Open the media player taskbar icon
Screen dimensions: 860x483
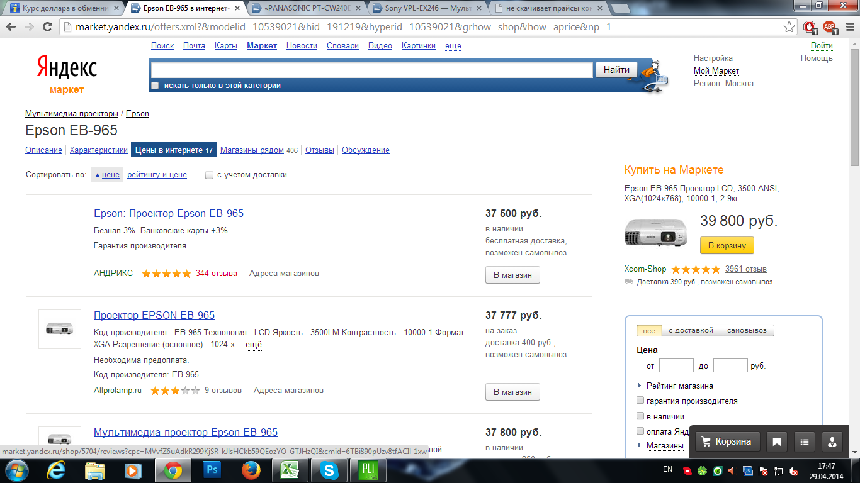[x=133, y=470]
